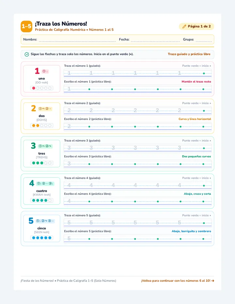Click the Traza el número 5 (guiado) label
Image resolution: width=235 pixels, height=304 pixels.
pos(83,215)
